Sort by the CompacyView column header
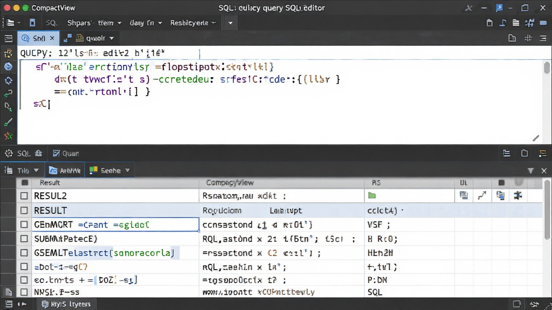Viewport: 552px width, 310px height. tap(281, 182)
